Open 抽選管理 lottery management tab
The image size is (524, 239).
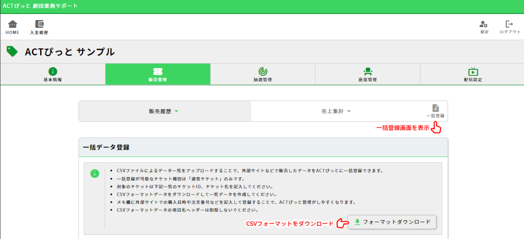click(x=262, y=74)
